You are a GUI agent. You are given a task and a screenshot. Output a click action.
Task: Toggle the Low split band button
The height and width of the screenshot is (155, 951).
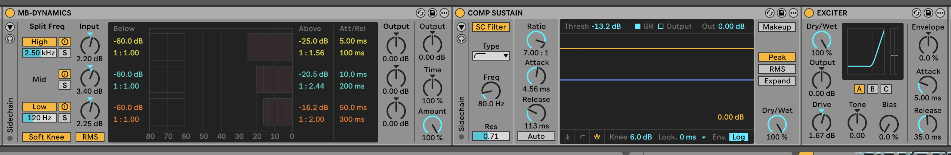(39, 107)
